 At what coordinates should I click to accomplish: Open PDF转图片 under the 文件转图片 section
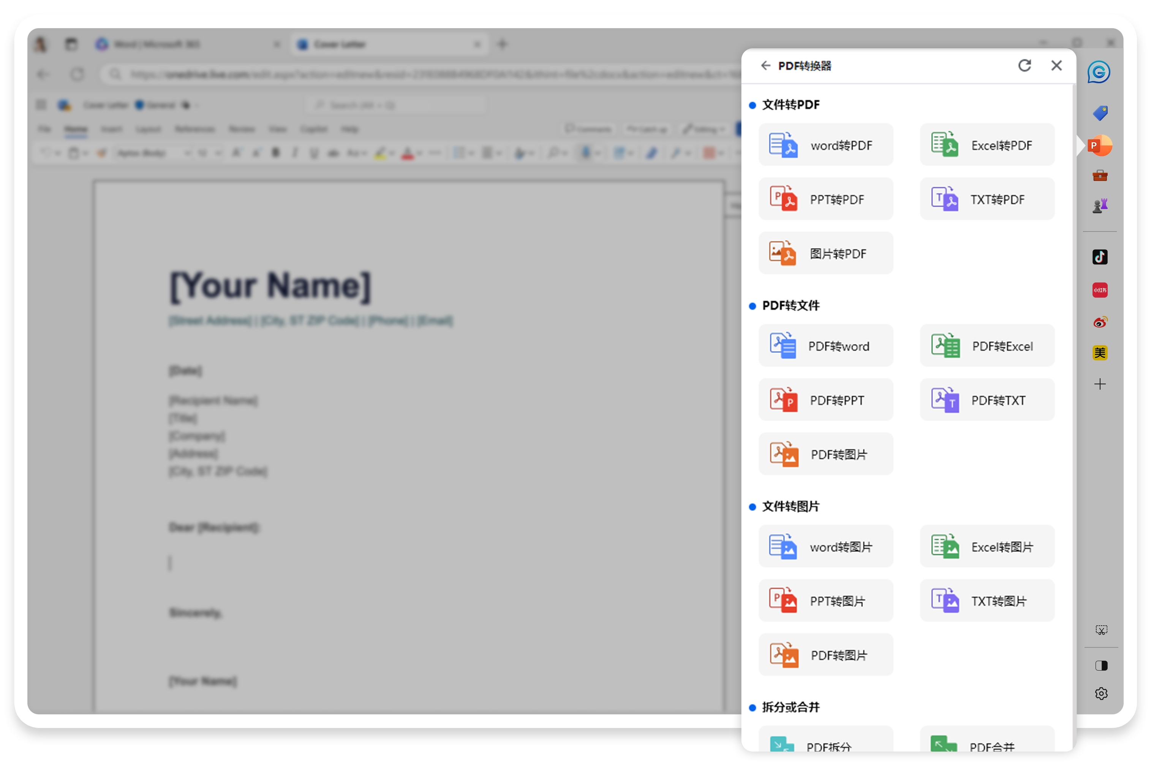coord(825,655)
